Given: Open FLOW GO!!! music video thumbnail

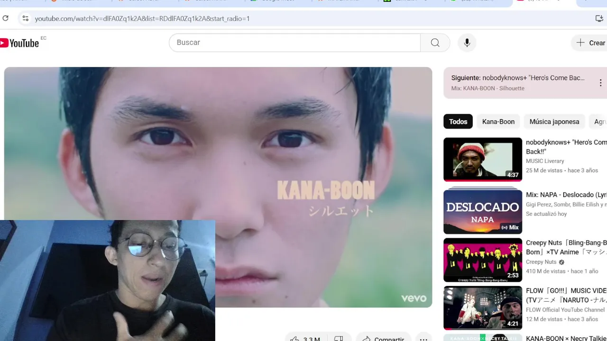Looking at the screenshot, I should click(x=483, y=308).
